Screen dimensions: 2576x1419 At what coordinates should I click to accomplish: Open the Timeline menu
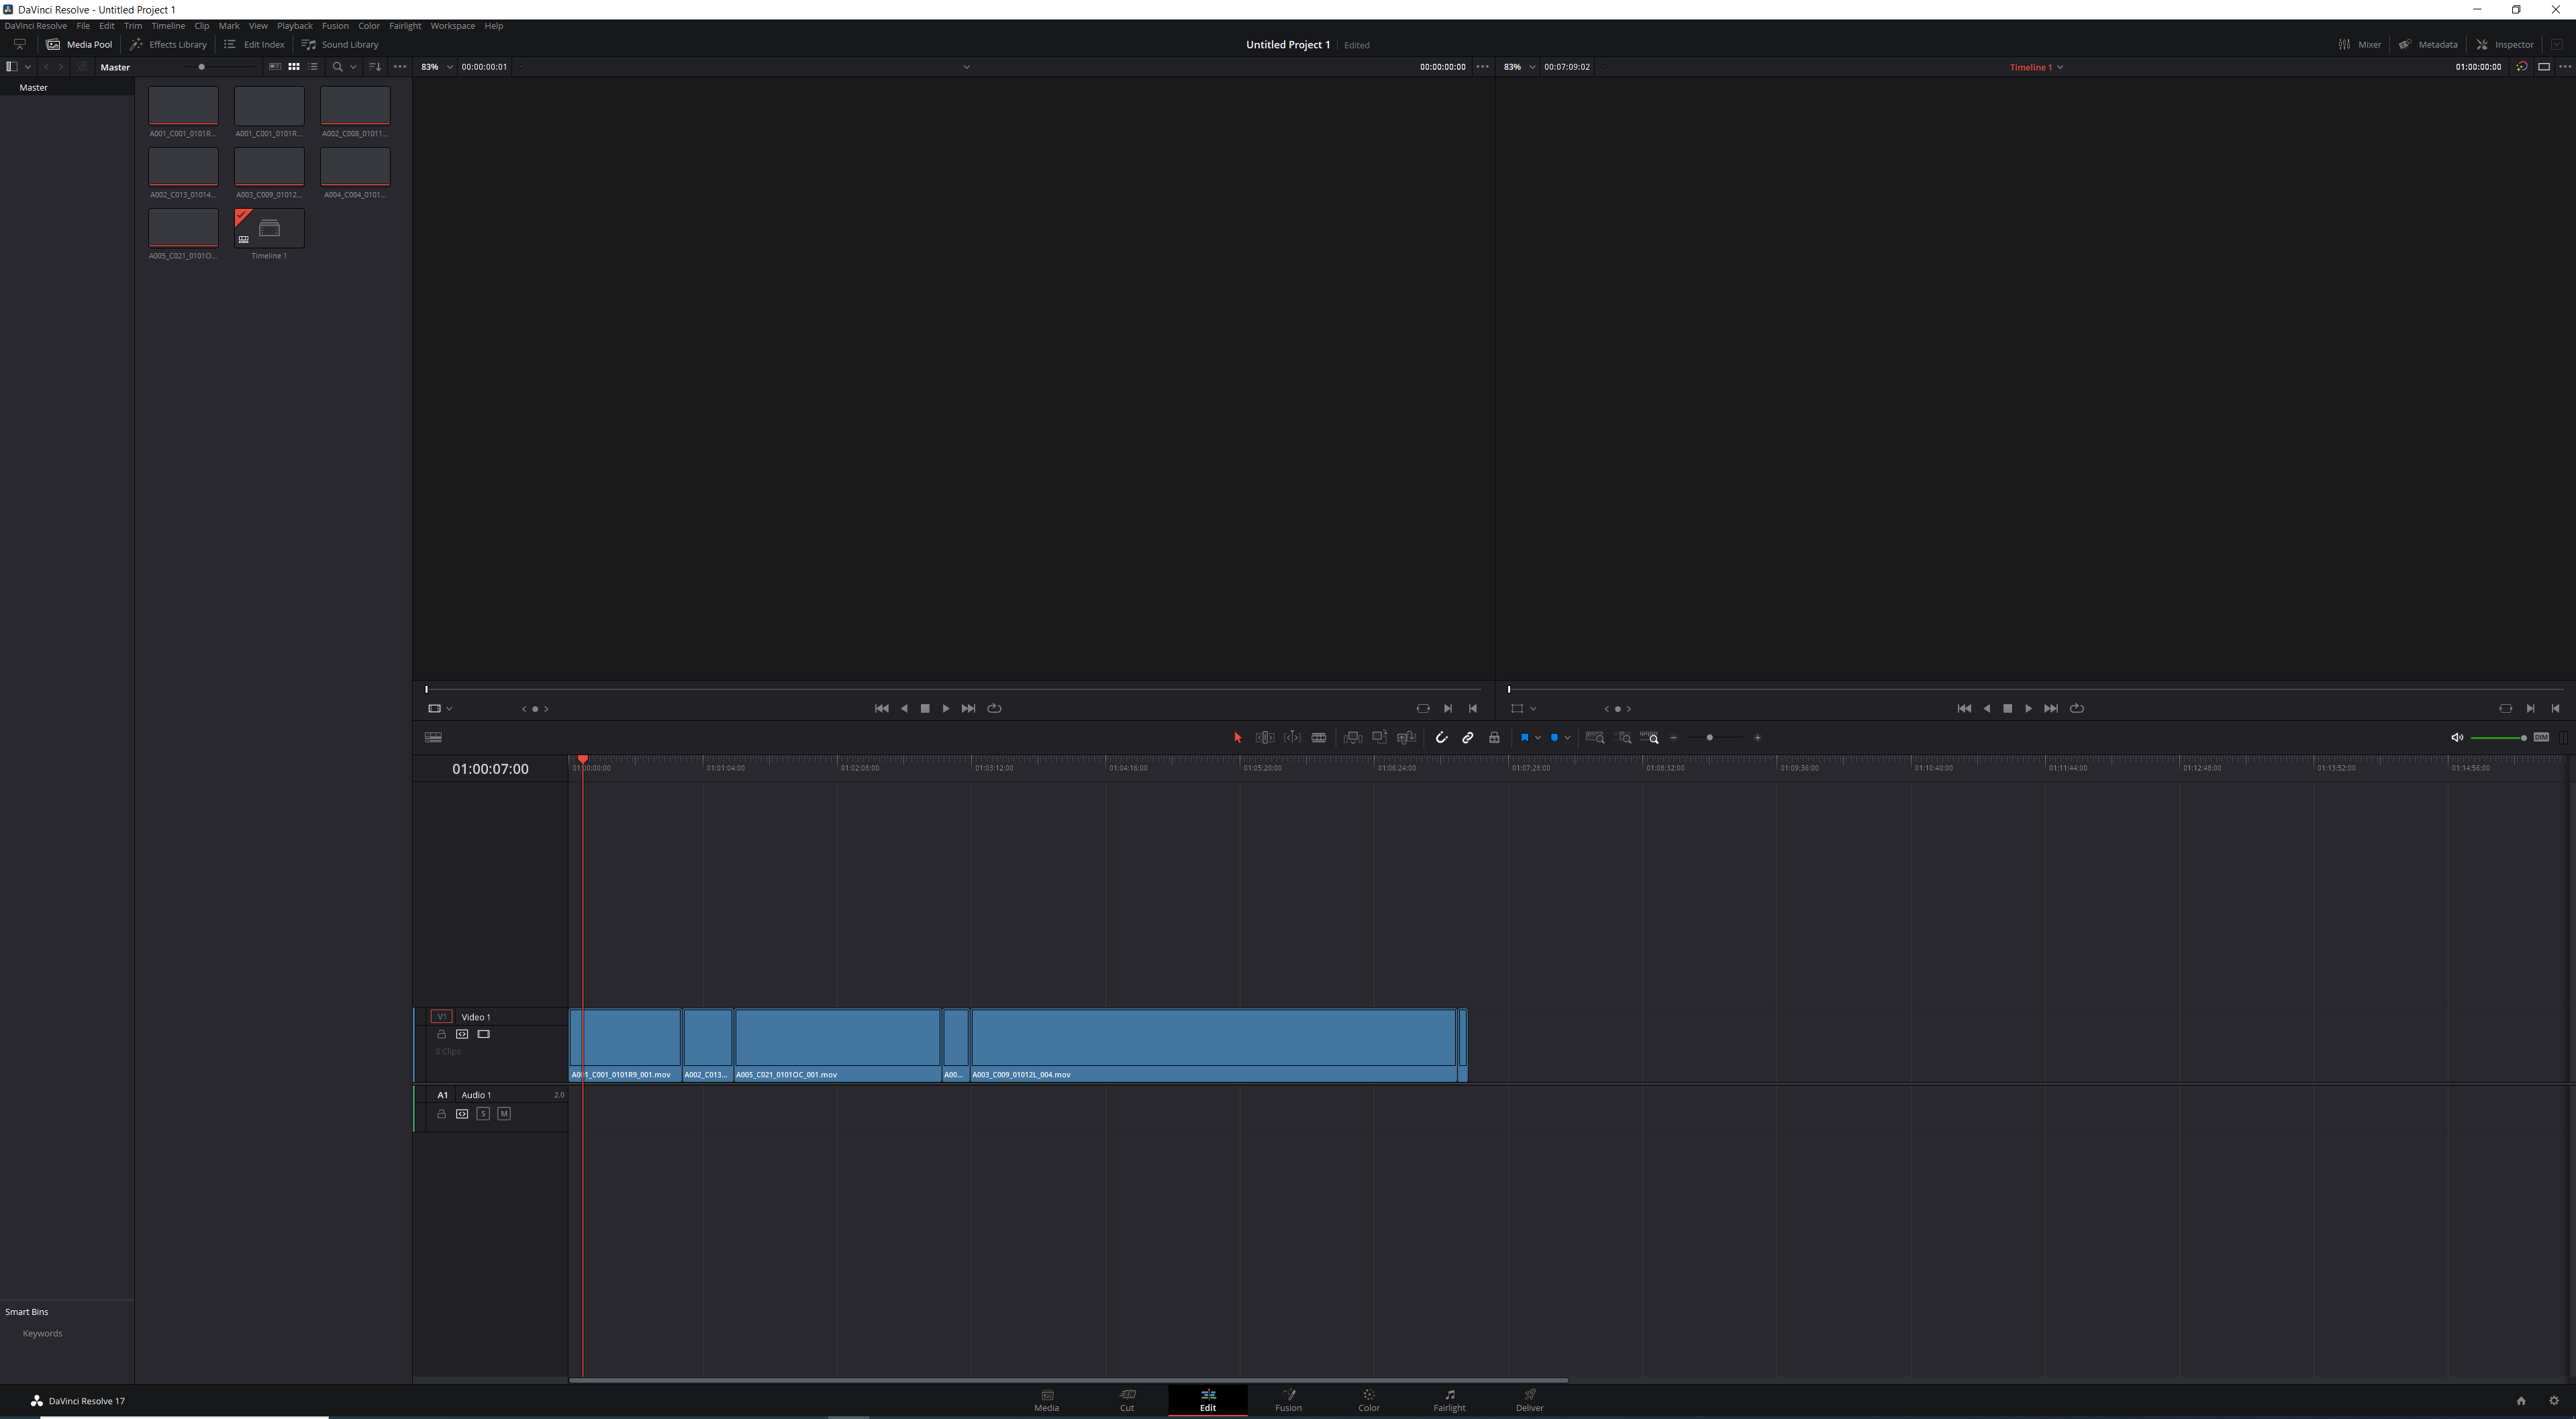click(168, 26)
